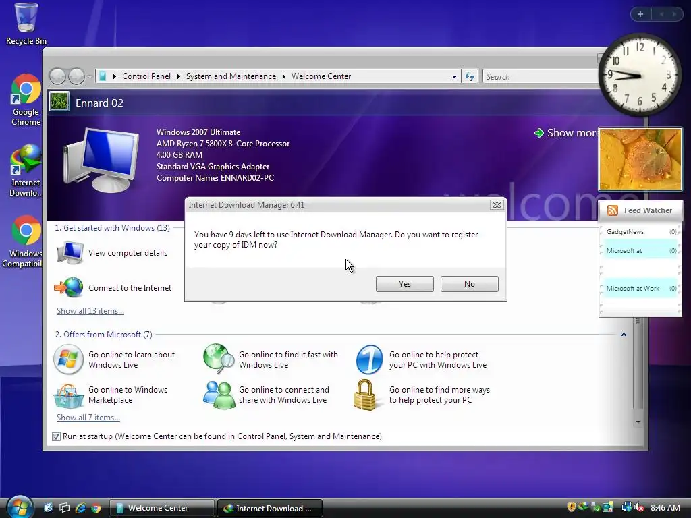691x518 pixels.
Task: Select Go online to find more ways to protect
Action: (x=422, y=395)
